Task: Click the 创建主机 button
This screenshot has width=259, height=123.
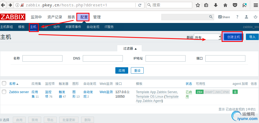Action: pos(234,37)
